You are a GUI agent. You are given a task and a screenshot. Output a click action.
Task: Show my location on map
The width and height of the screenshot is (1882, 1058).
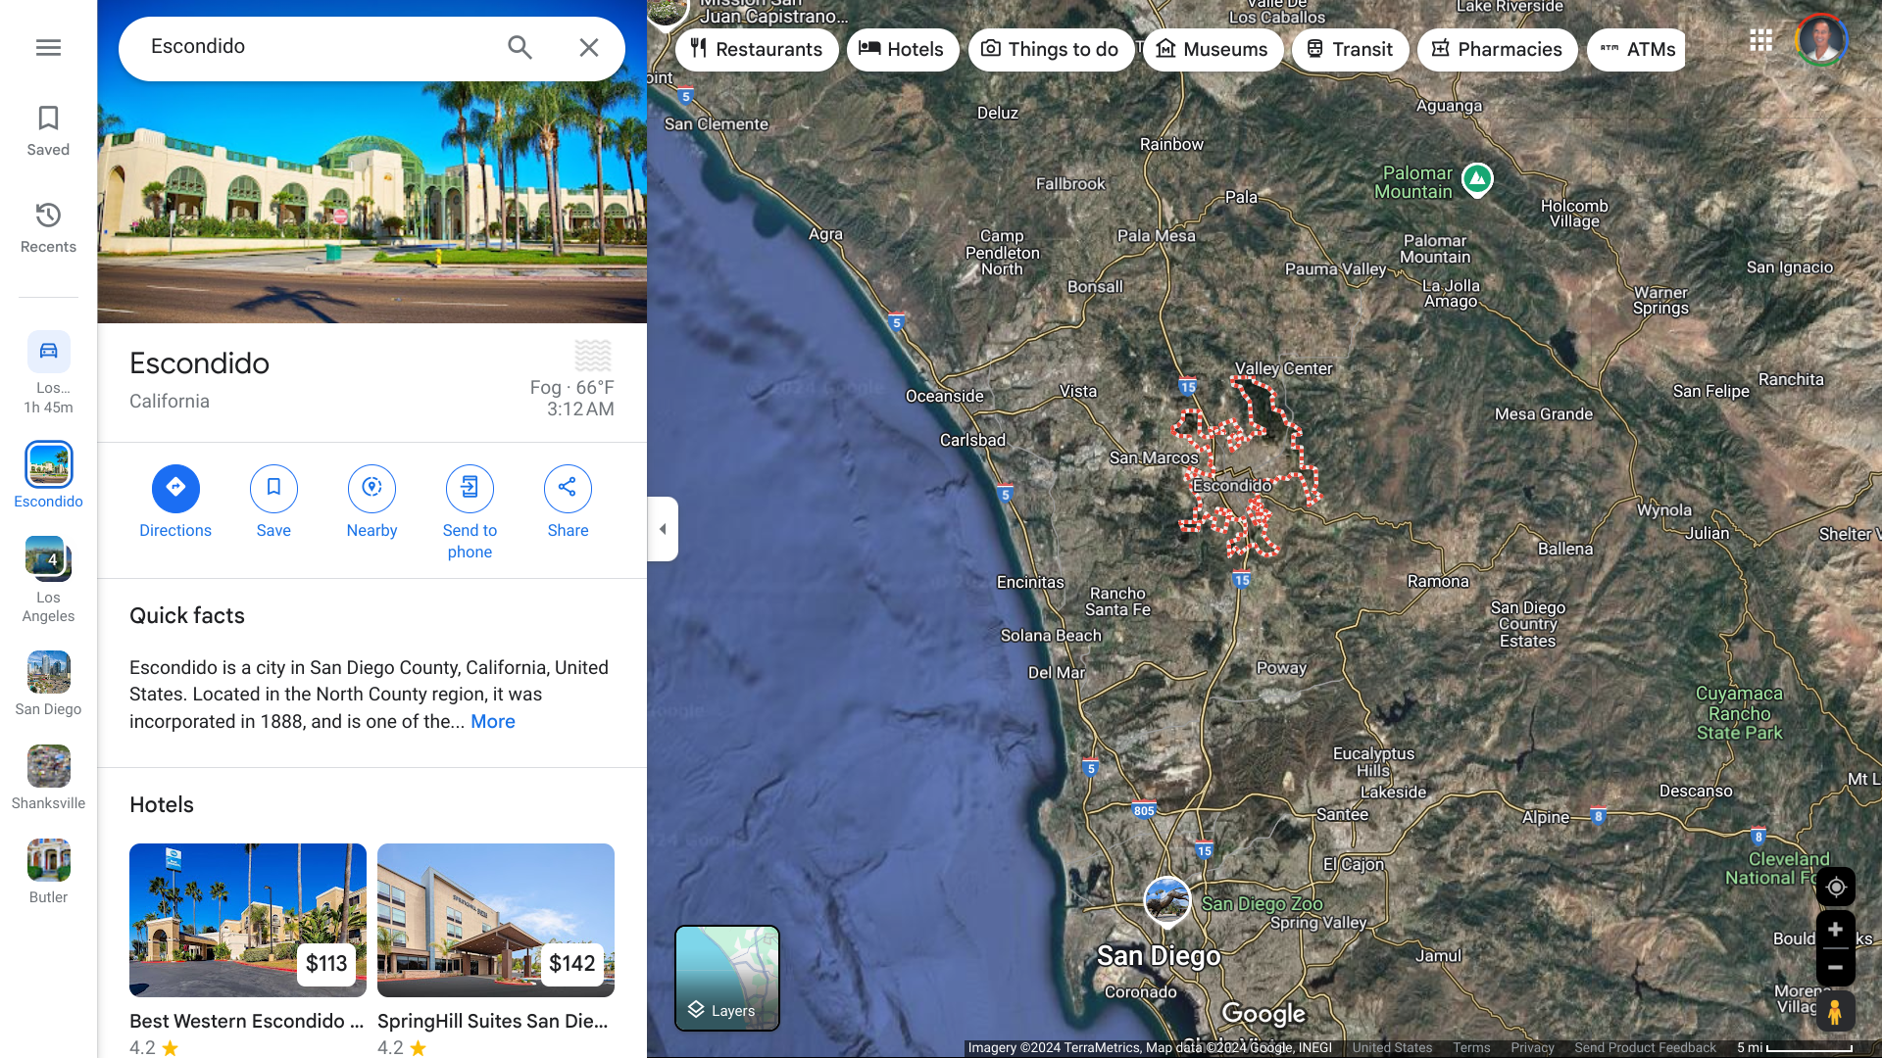click(x=1835, y=888)
